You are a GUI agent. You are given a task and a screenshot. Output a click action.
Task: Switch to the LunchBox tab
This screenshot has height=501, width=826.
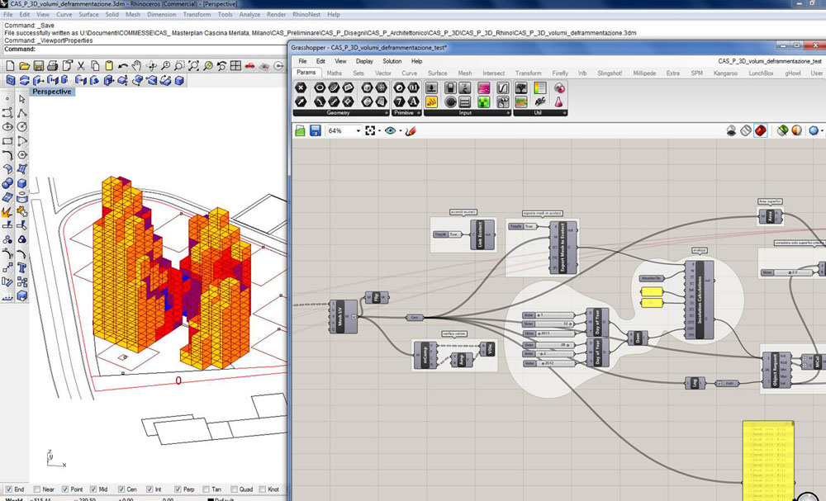coord(761,73)
